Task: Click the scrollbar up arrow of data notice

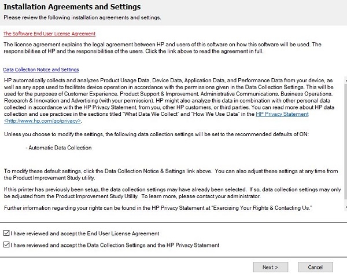Action: pyautogui.click(x=346, y=82)
